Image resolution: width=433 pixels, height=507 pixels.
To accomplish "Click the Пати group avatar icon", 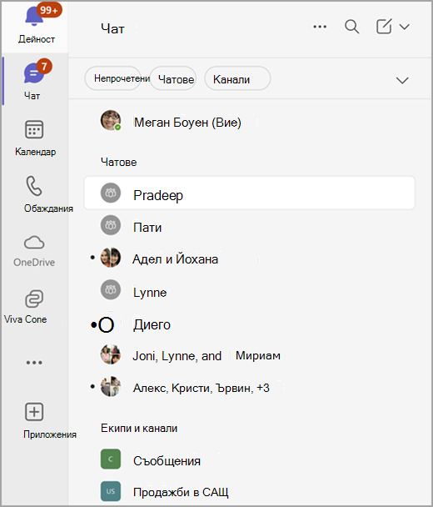I will point(111,225).
